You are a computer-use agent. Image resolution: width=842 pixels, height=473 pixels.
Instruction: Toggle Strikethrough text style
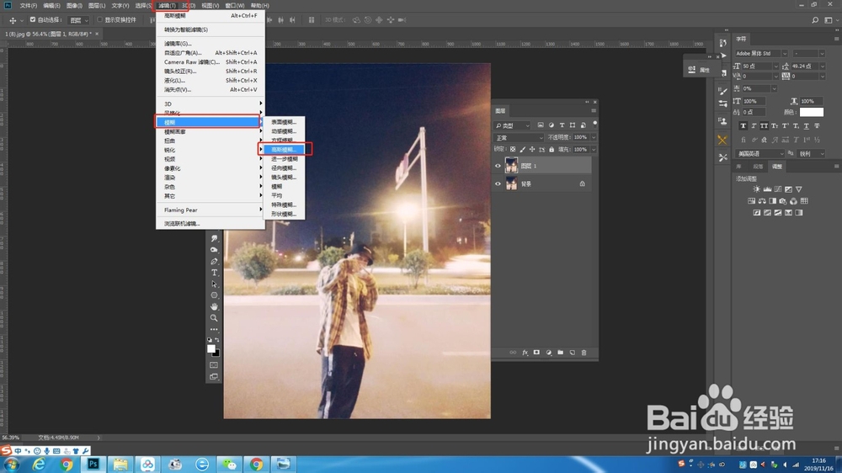point(817,125)
